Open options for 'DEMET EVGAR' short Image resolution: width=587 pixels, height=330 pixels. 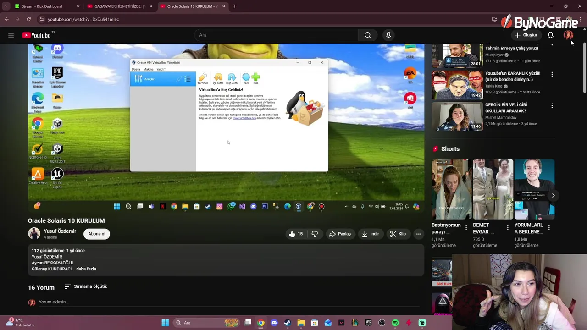tap(508, 227)
